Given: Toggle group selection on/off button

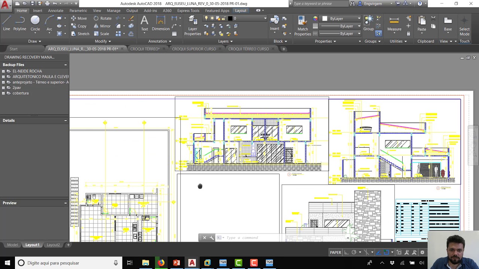Looking at the screenshot, I should coord(378,34).
